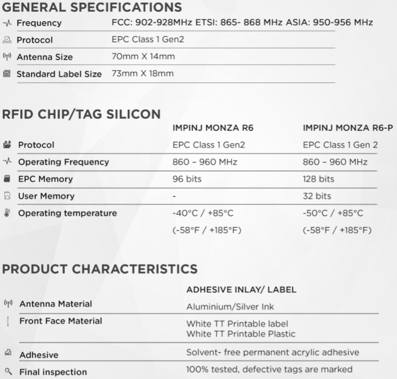Click the Antenna Material signal icon
The height and width of the screenshot is (379, 397).
(8, 303)
